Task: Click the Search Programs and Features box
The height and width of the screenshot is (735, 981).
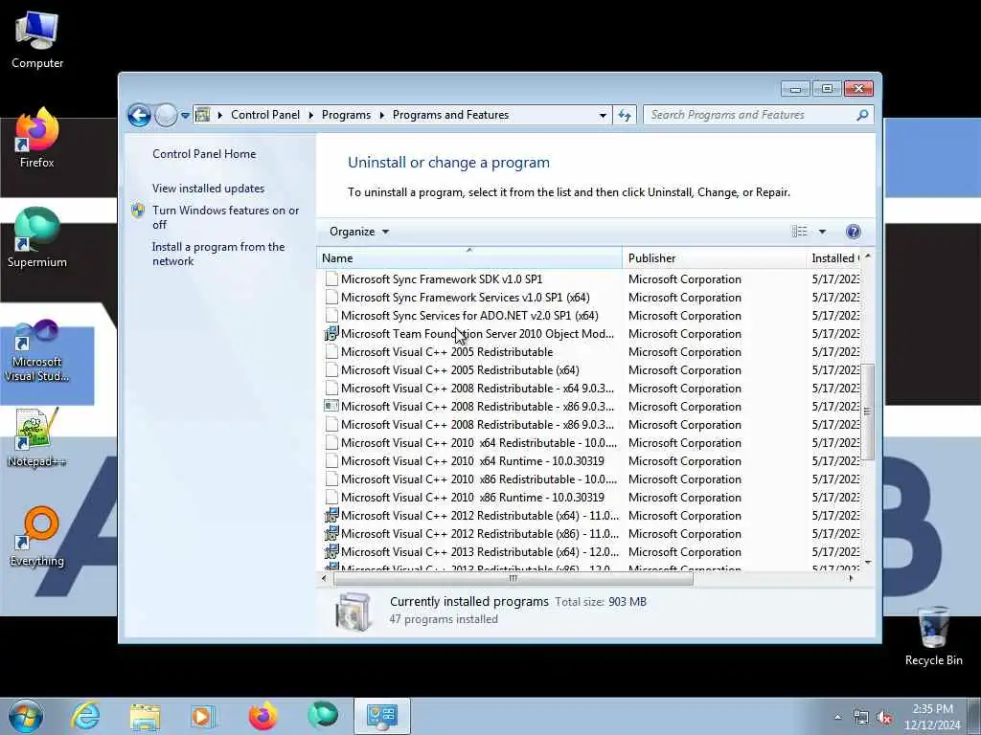Action: coord(751,115)
